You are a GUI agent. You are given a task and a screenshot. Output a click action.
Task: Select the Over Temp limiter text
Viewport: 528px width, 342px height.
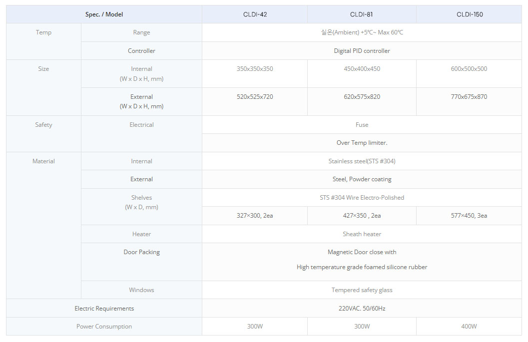(x=362, y=143)
